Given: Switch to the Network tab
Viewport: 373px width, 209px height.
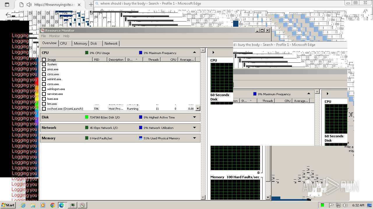Looking at the screenshot, I should tap(111, 44).
